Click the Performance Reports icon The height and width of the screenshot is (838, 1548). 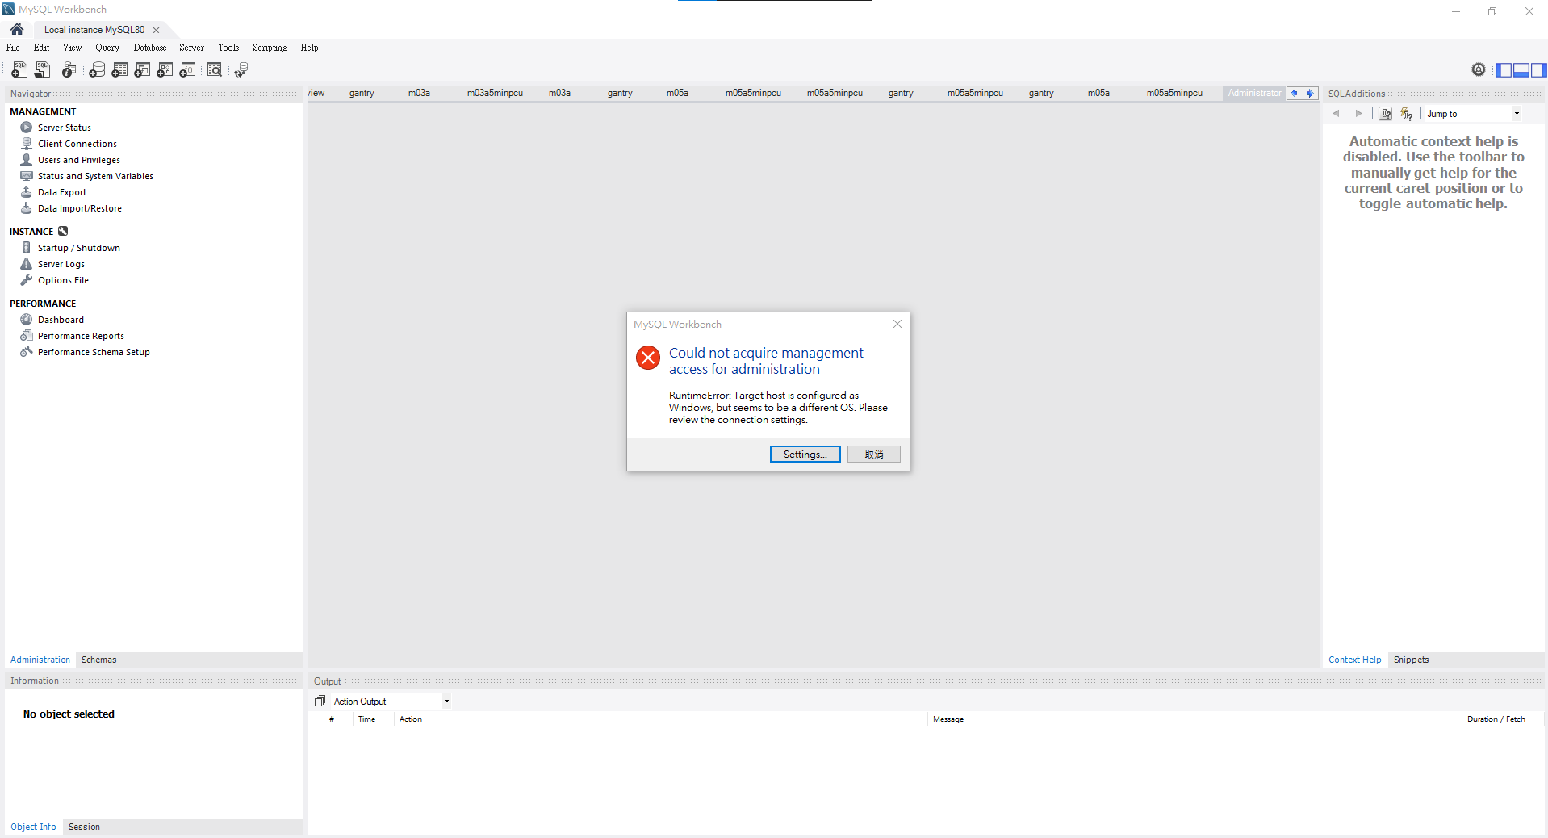(27, 336)
